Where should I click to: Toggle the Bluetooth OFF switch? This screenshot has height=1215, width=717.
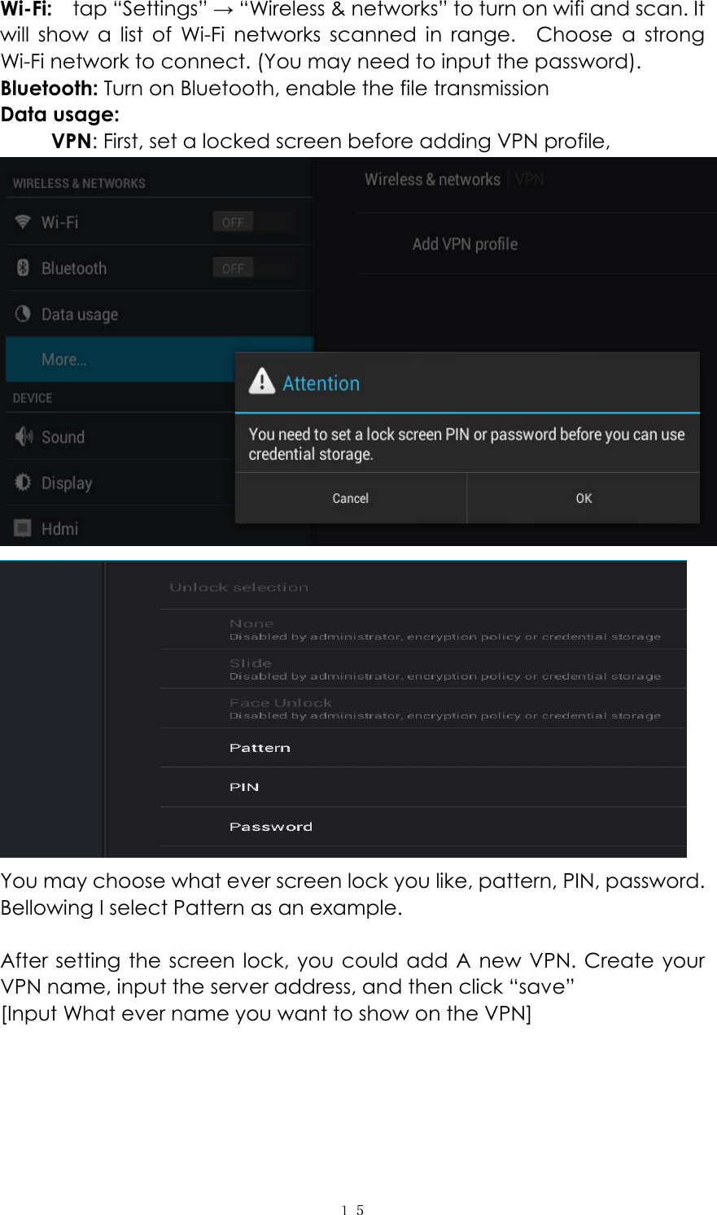click(x=234, y=268)
